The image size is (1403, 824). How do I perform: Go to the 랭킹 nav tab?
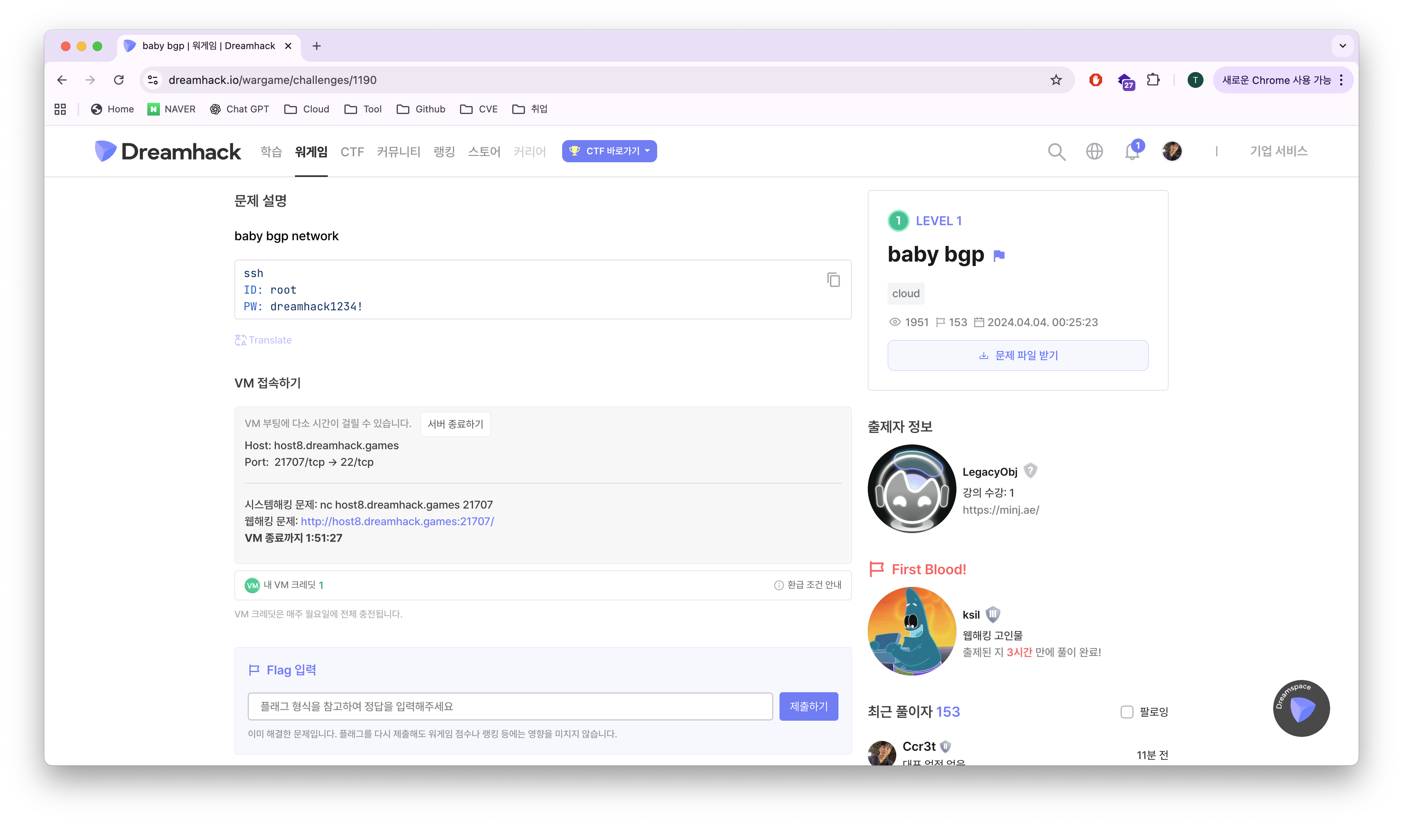[x=444, y=152]
